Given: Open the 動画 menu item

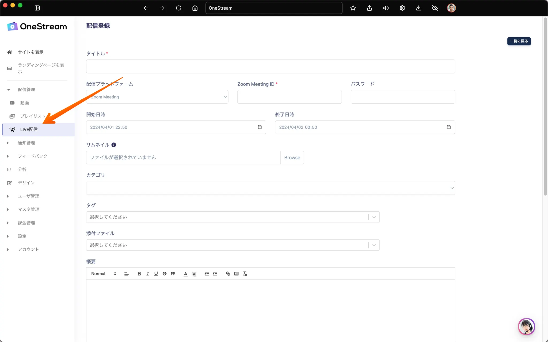Looking at the screenshot, I should pos(24,103).
